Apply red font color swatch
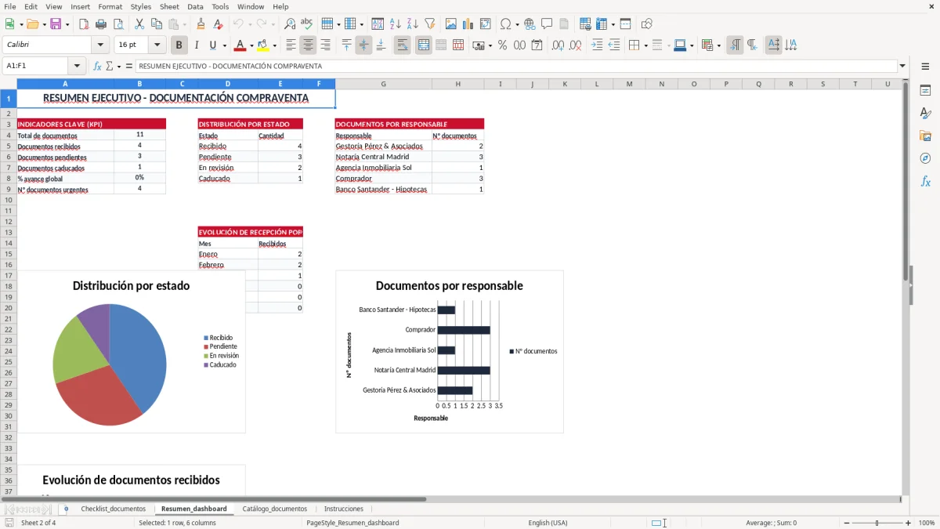 click(x=240, y=45)
